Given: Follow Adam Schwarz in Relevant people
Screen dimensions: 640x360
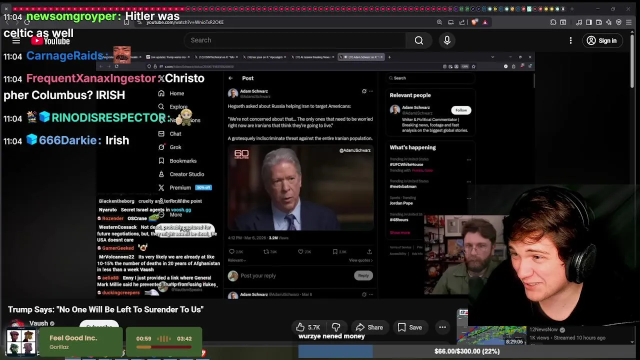Looking at the screenshot, I should tap(461, 110).
